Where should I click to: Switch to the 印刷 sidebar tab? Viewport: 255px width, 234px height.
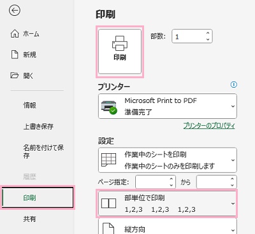[x=38, y=198]
